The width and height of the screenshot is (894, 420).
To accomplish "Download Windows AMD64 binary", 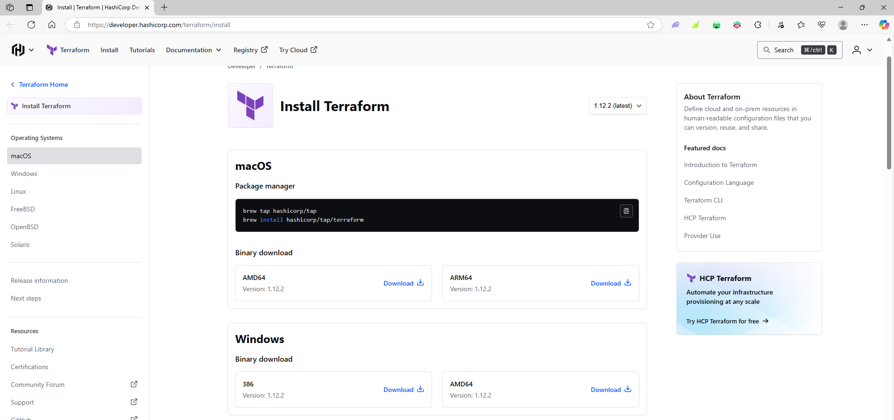I will coord(611,390).
